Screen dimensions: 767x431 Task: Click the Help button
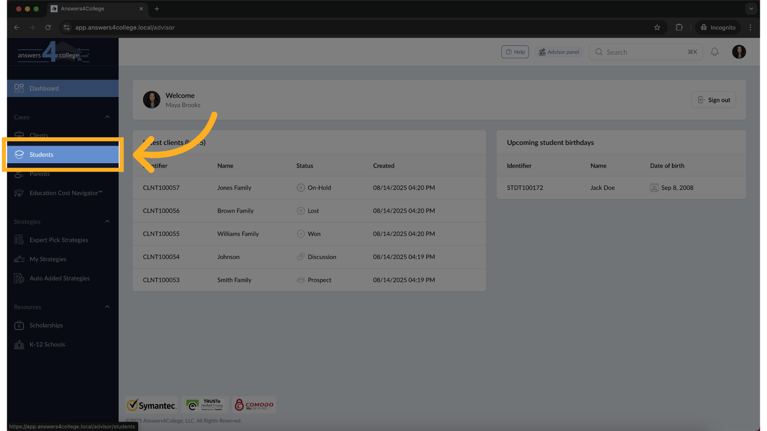[x=515, y=52]
